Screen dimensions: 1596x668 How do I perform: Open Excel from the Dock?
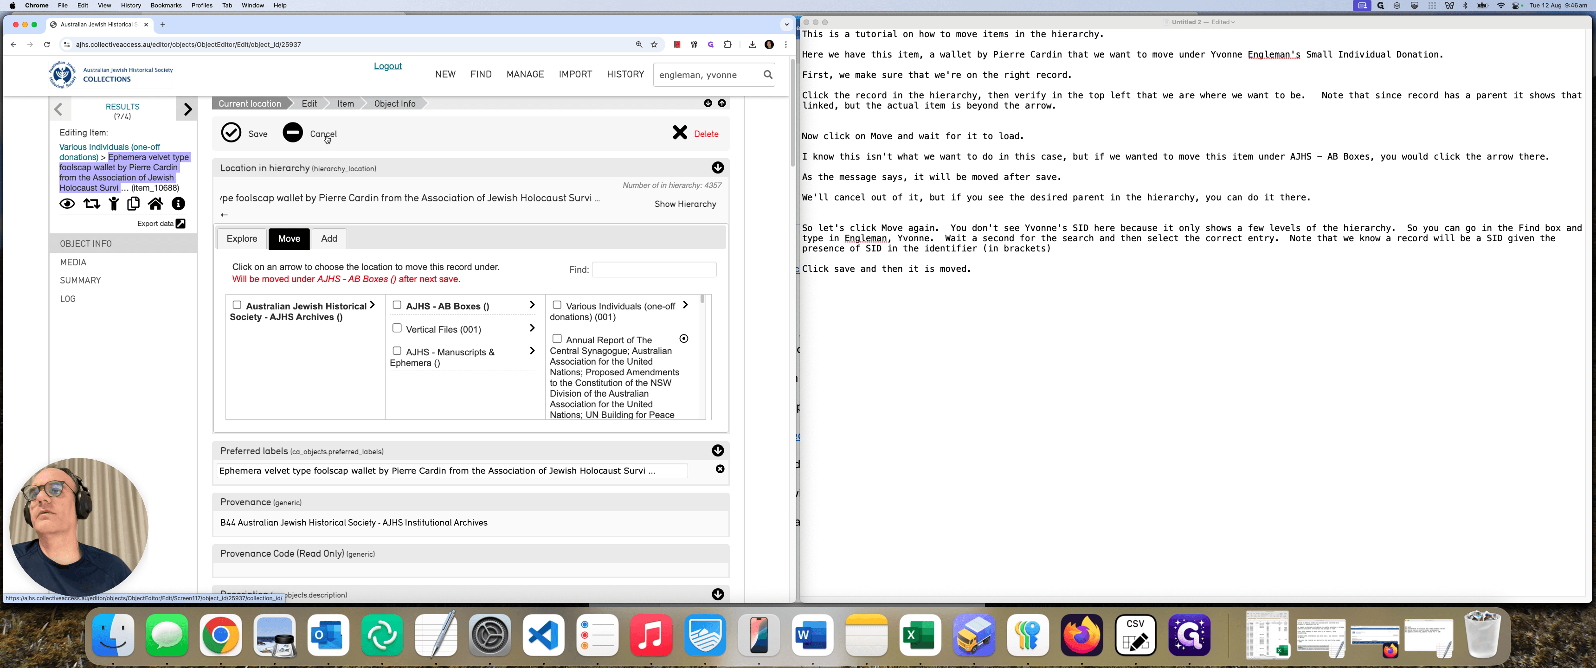click(x=920, y=635)
